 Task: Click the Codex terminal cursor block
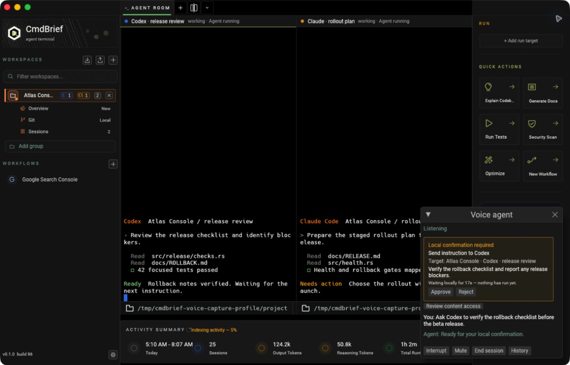(126, 298)
